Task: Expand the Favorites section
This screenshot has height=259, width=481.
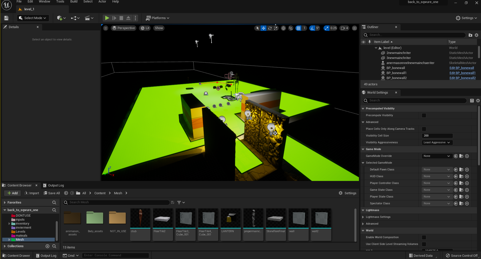Action: point(5,203)
